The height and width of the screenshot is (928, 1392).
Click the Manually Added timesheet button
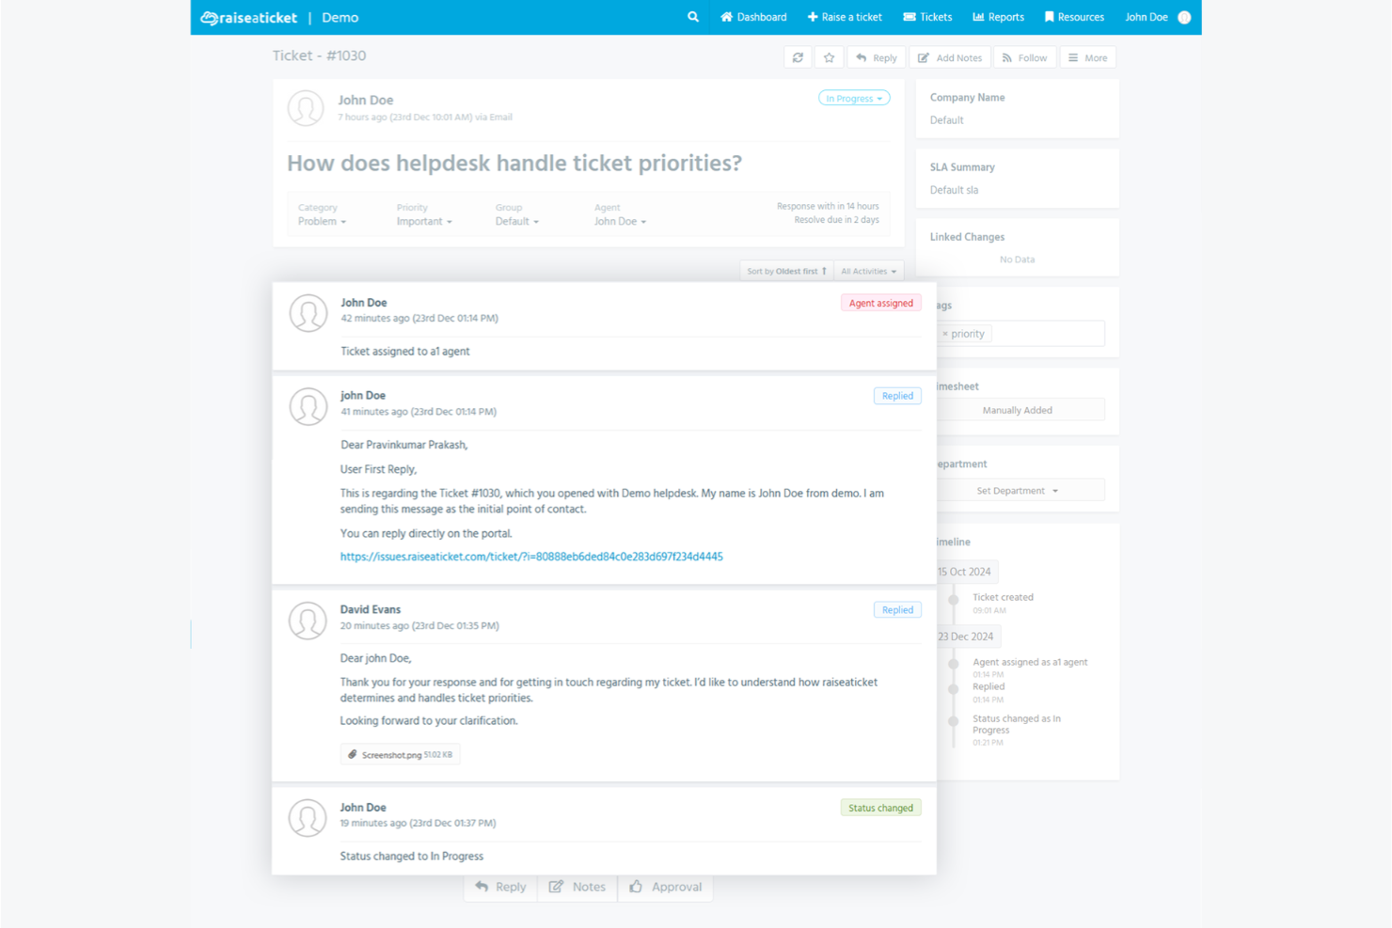pyautogui.click(x=1017, y=410)
